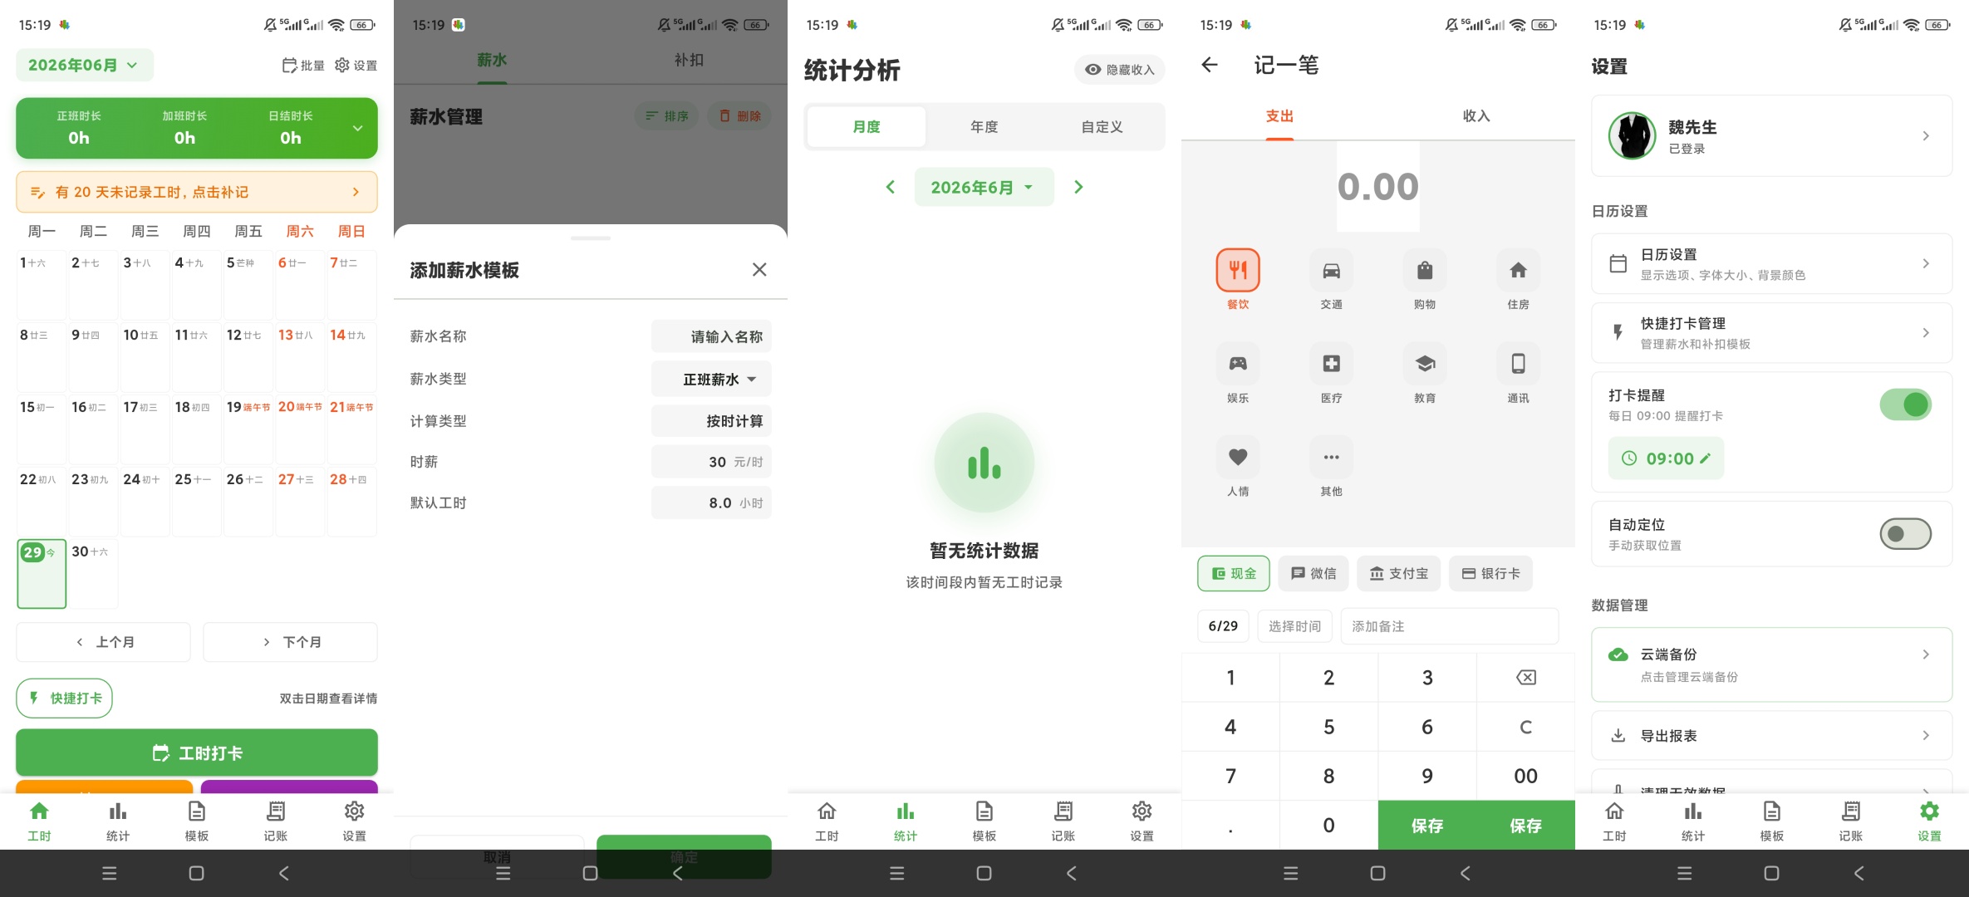The height and width of the screenshot is (897, 1969).
Task: Tap the 选择时间 time selector
Action: tap(1294, 626)
